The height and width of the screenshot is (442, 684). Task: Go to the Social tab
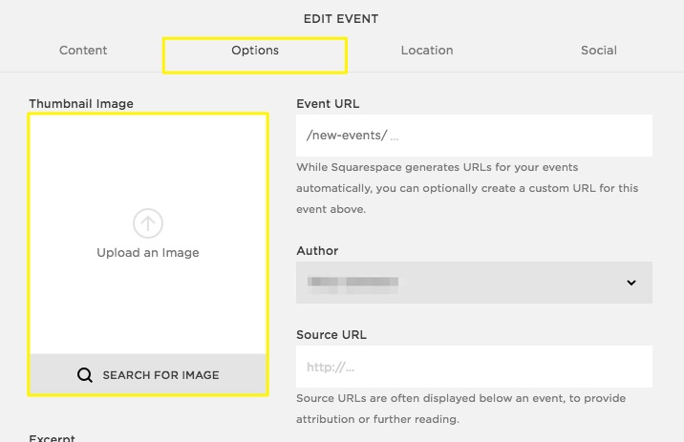click(599, 51)
